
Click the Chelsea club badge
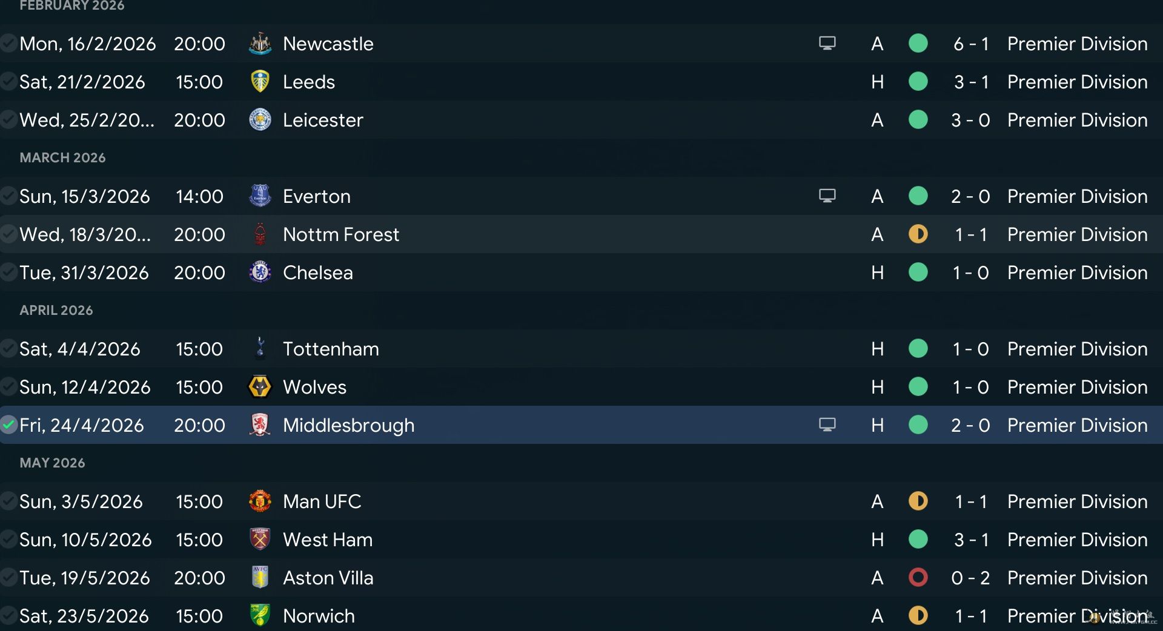click(x=260, y=273)
